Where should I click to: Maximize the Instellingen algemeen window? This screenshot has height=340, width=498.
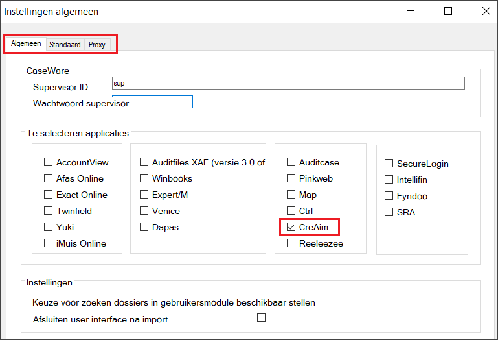tap(448, 11)
